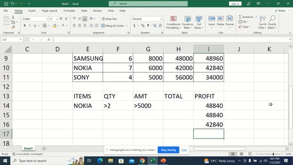This screenshot has height=165, width=293.
Task: Click the Format Painter brush icon
Action: 13,27
